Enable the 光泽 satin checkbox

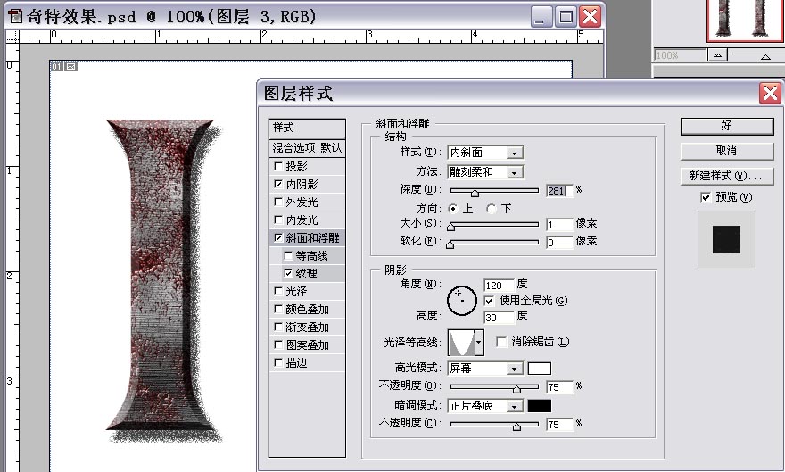[x=278, y=291]
